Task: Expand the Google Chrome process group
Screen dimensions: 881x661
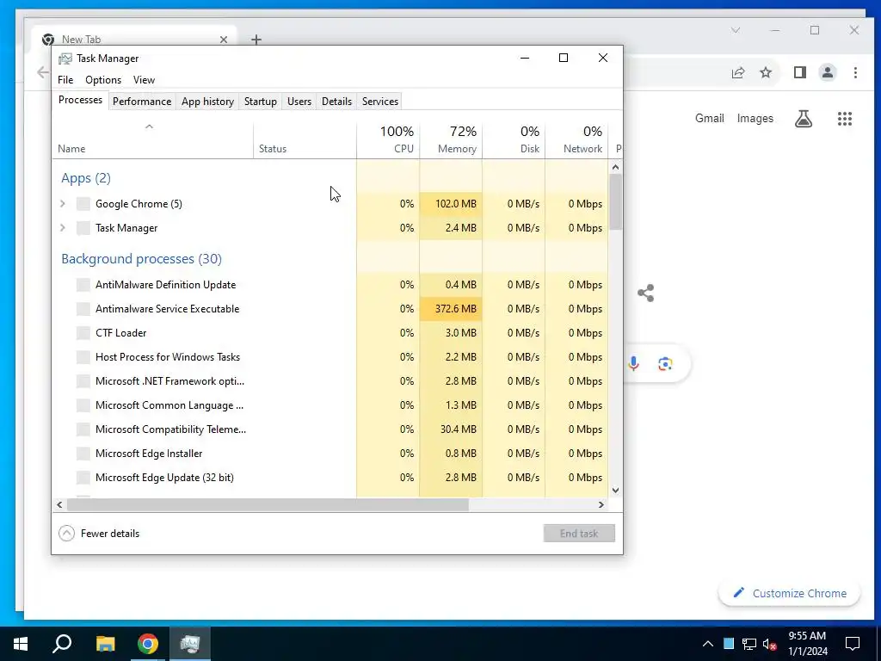Action: [63, 203]
